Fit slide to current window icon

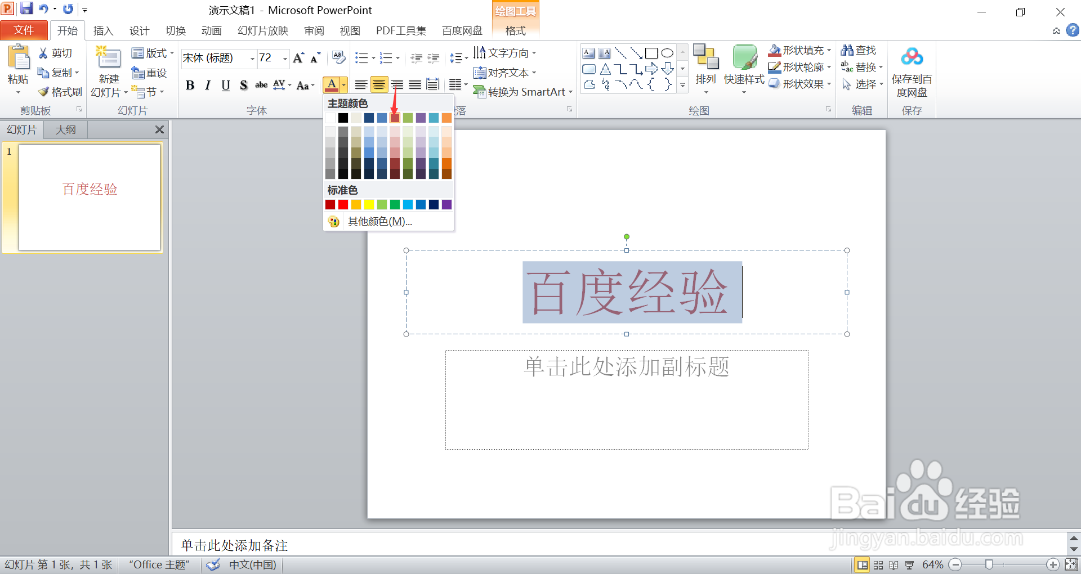tap(1071, 564)
